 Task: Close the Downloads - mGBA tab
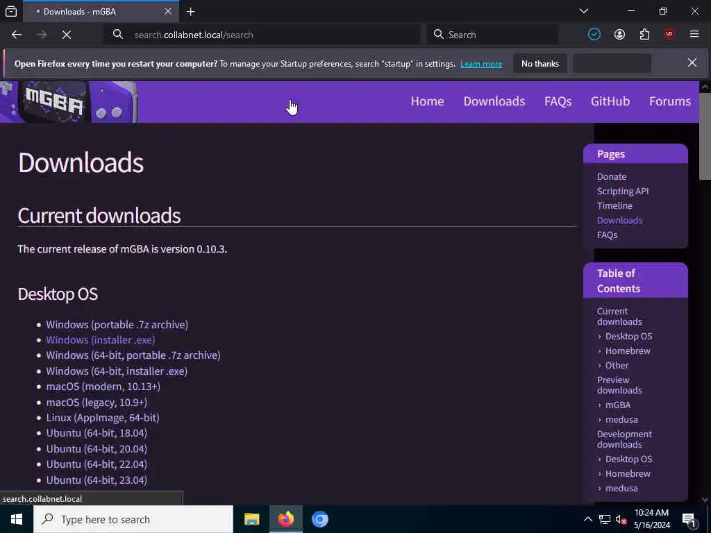point(168,11)
